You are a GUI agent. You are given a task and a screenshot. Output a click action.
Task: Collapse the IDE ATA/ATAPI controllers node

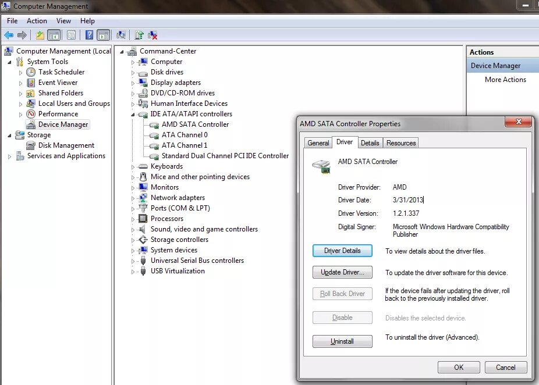click(x=133, y=115)
